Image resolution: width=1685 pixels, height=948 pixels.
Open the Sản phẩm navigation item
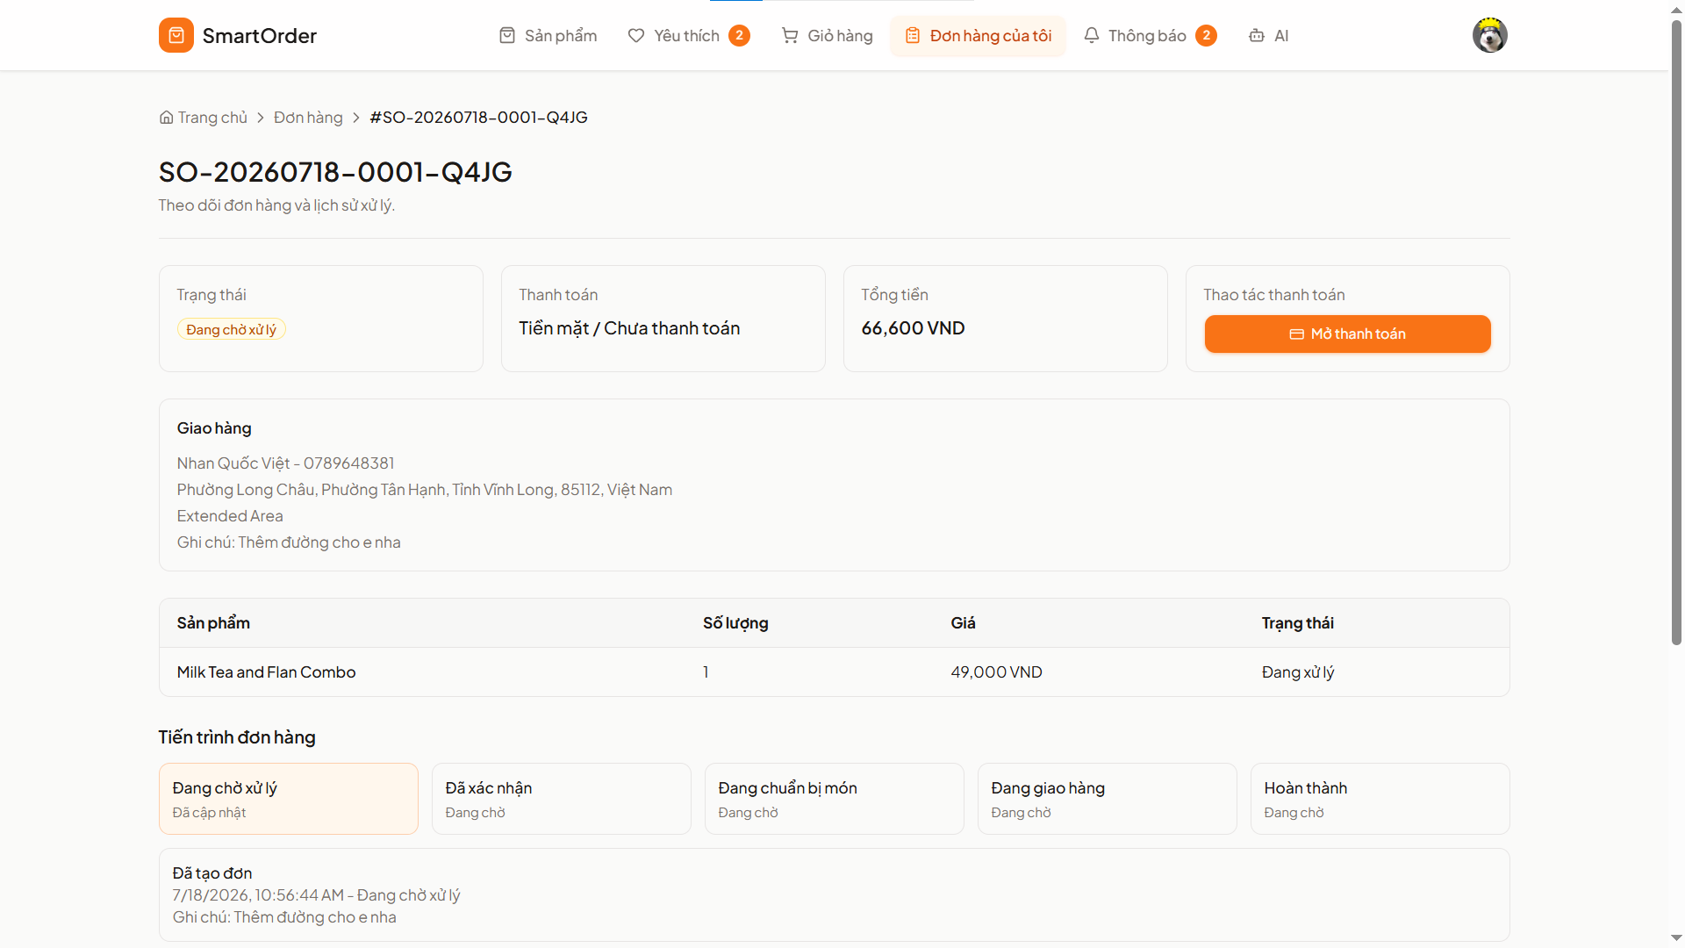point(548,35)
